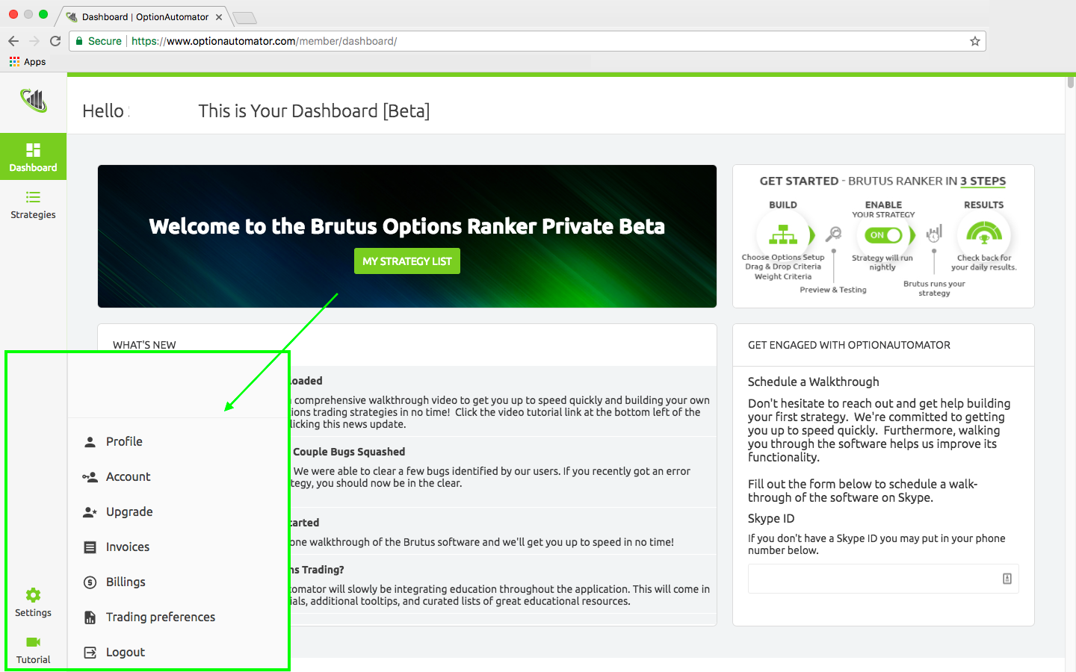This screenshot has width=1076, height=672.
Task: Toggle the ON strategy switch under ENABLE
Action: click(883, 235)
